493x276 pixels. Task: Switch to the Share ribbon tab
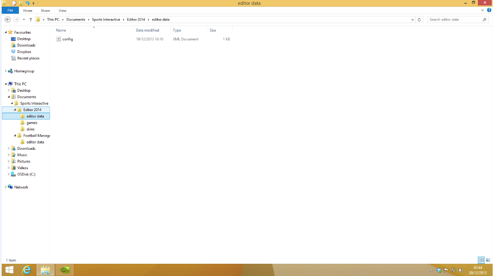45,11
